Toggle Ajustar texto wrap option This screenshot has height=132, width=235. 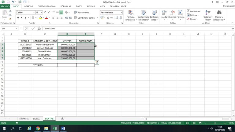[x=82, y=13]
